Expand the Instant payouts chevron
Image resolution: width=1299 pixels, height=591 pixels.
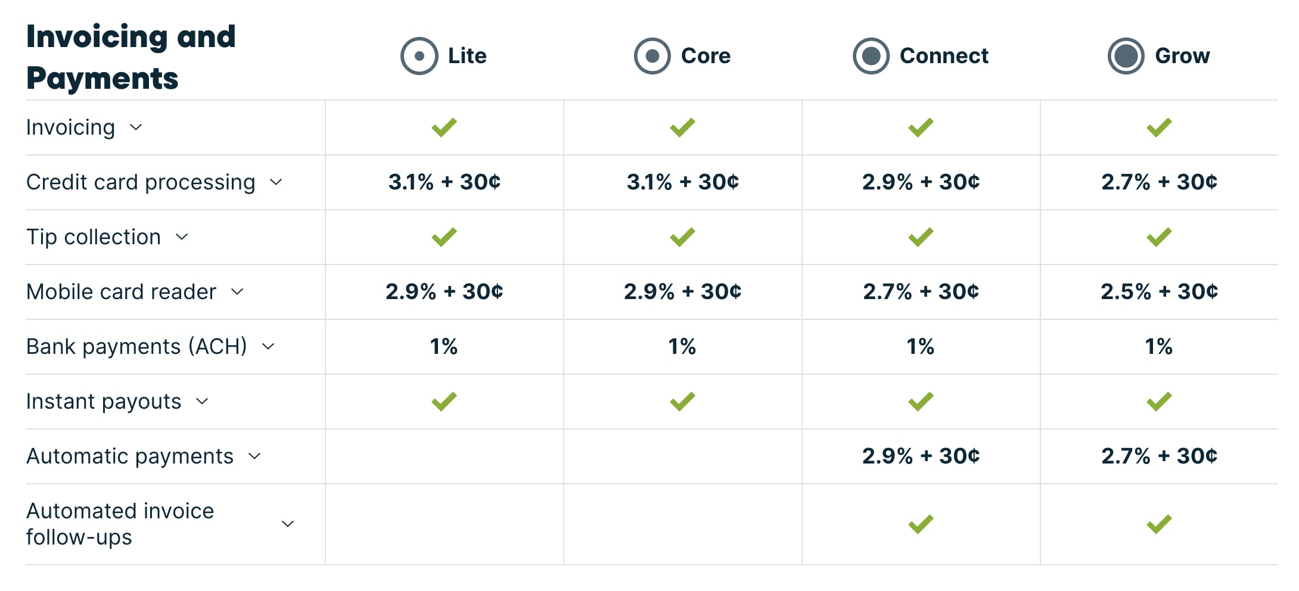coord(202,402)
